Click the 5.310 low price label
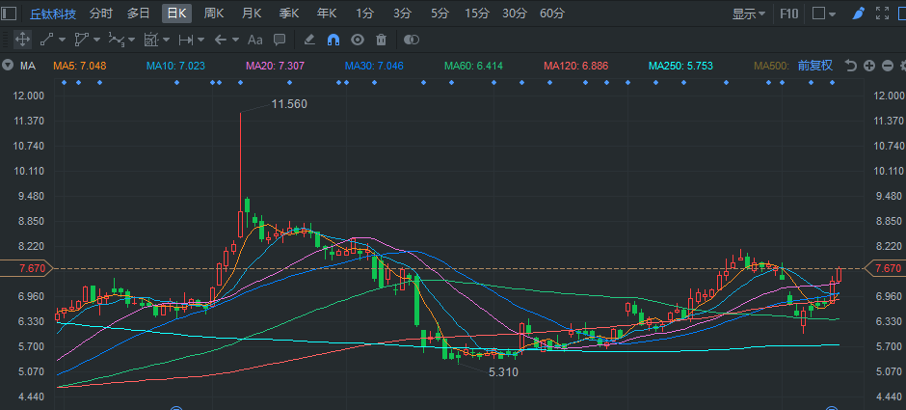 [x=504, y=372]
